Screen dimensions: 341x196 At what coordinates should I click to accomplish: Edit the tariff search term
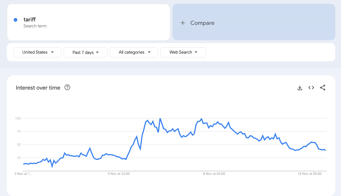pos(30,20)
